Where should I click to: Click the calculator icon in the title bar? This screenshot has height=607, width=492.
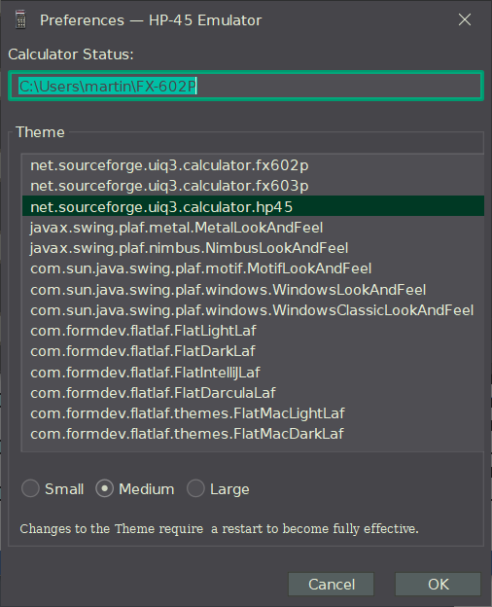pos(20,19)
